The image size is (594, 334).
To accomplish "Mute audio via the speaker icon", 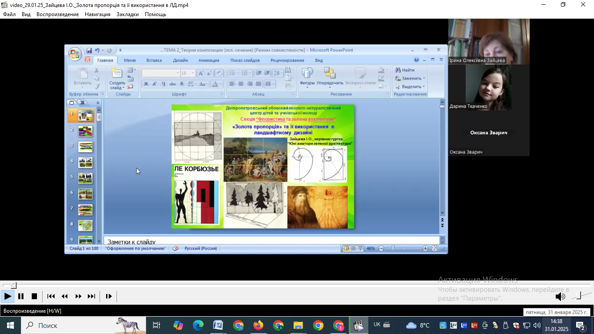I will tap(560, 297).
